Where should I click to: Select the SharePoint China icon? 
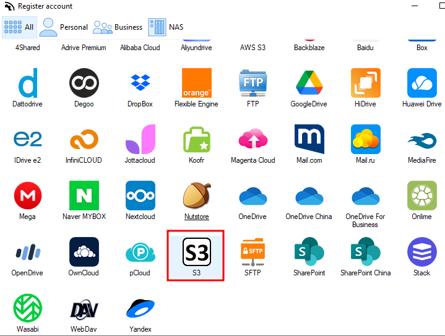pos(366,252)
